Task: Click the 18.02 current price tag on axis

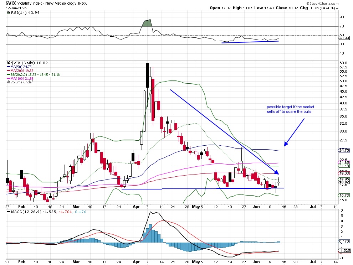Action: 344,182
